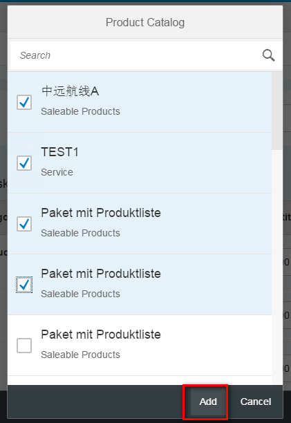Screen dimensions: 291x423
Task: Uncheck the first Paket mit Produktliste checkbox
Action: coord(24,224)
